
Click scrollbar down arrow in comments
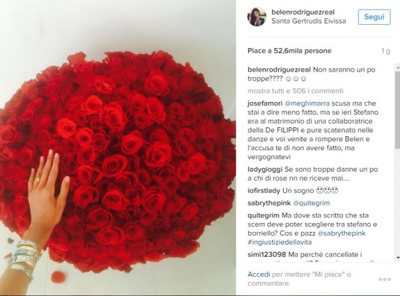(x=397, y=258)
